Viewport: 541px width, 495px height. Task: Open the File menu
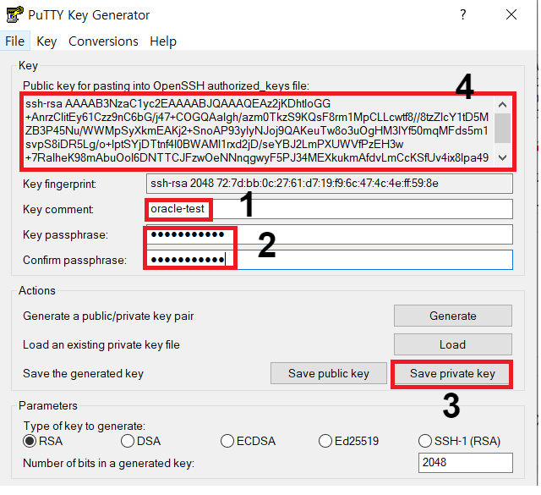(x=15, y=41)
